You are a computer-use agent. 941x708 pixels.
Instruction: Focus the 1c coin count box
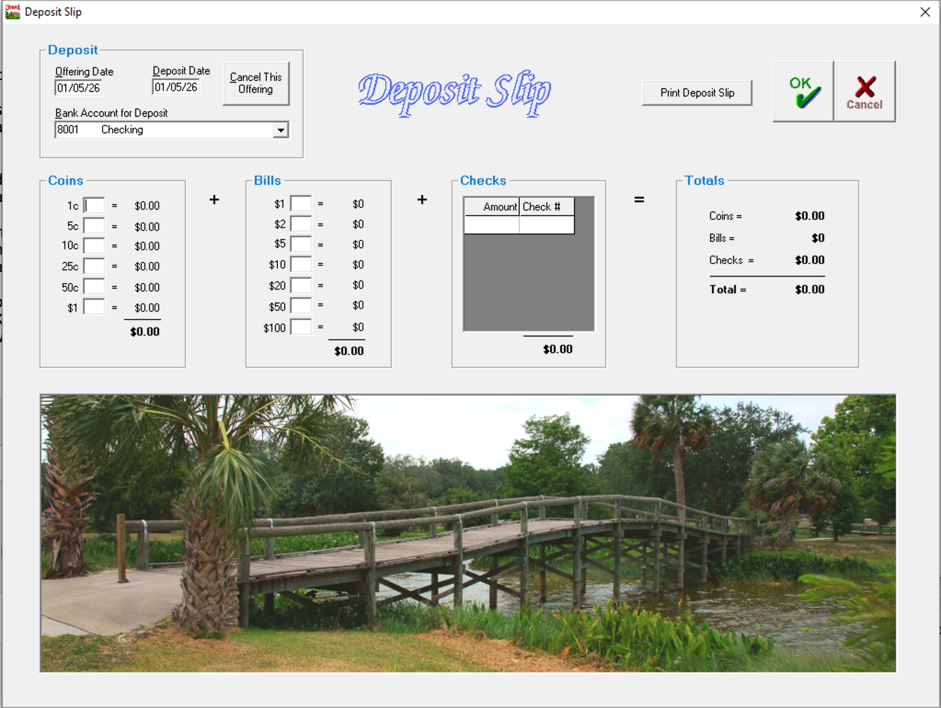pyautogui.click(x=94, y=206)
